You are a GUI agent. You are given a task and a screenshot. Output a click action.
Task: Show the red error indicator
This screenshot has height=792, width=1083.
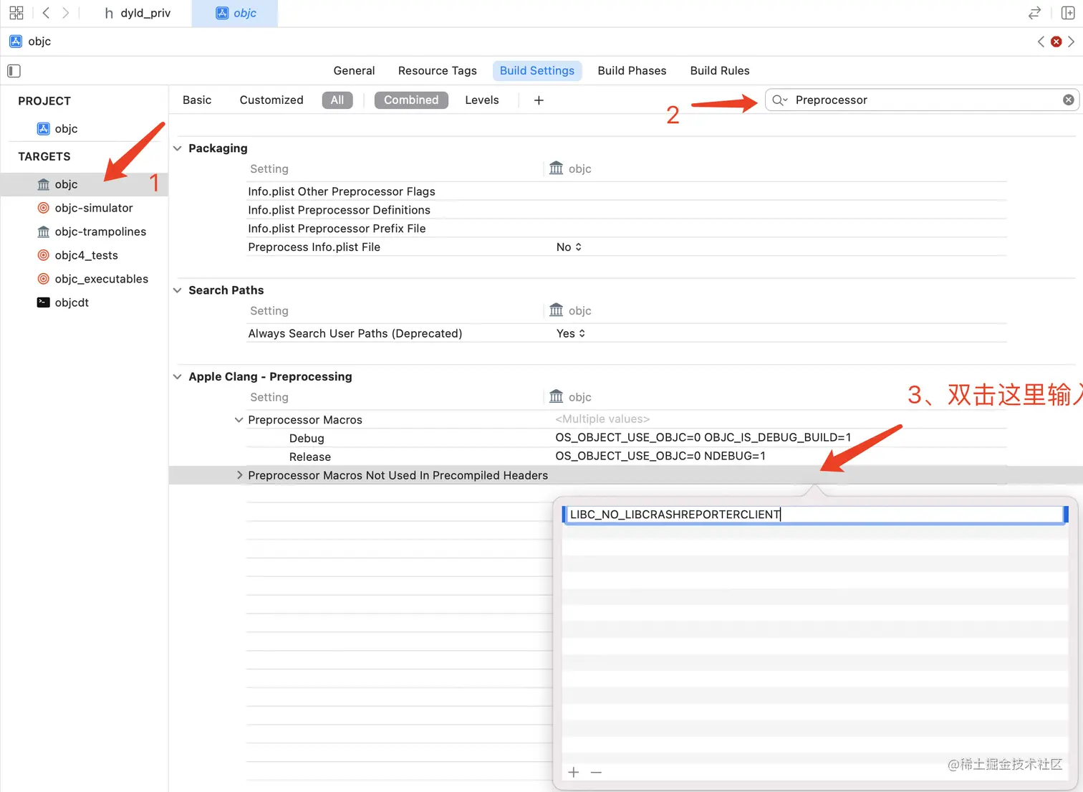(x=1056, y=42)
